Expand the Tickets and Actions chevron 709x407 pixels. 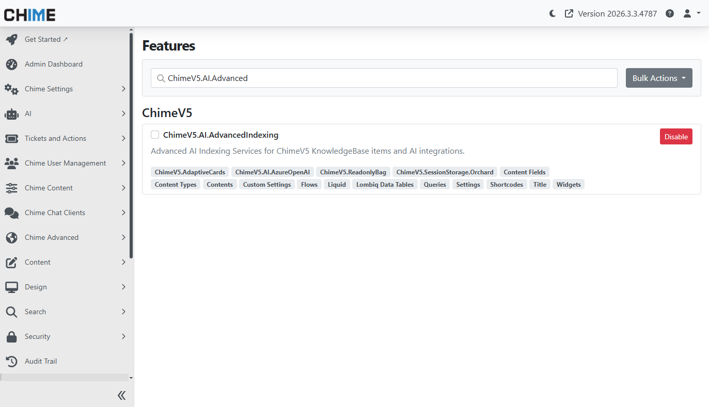click(123, 139)
